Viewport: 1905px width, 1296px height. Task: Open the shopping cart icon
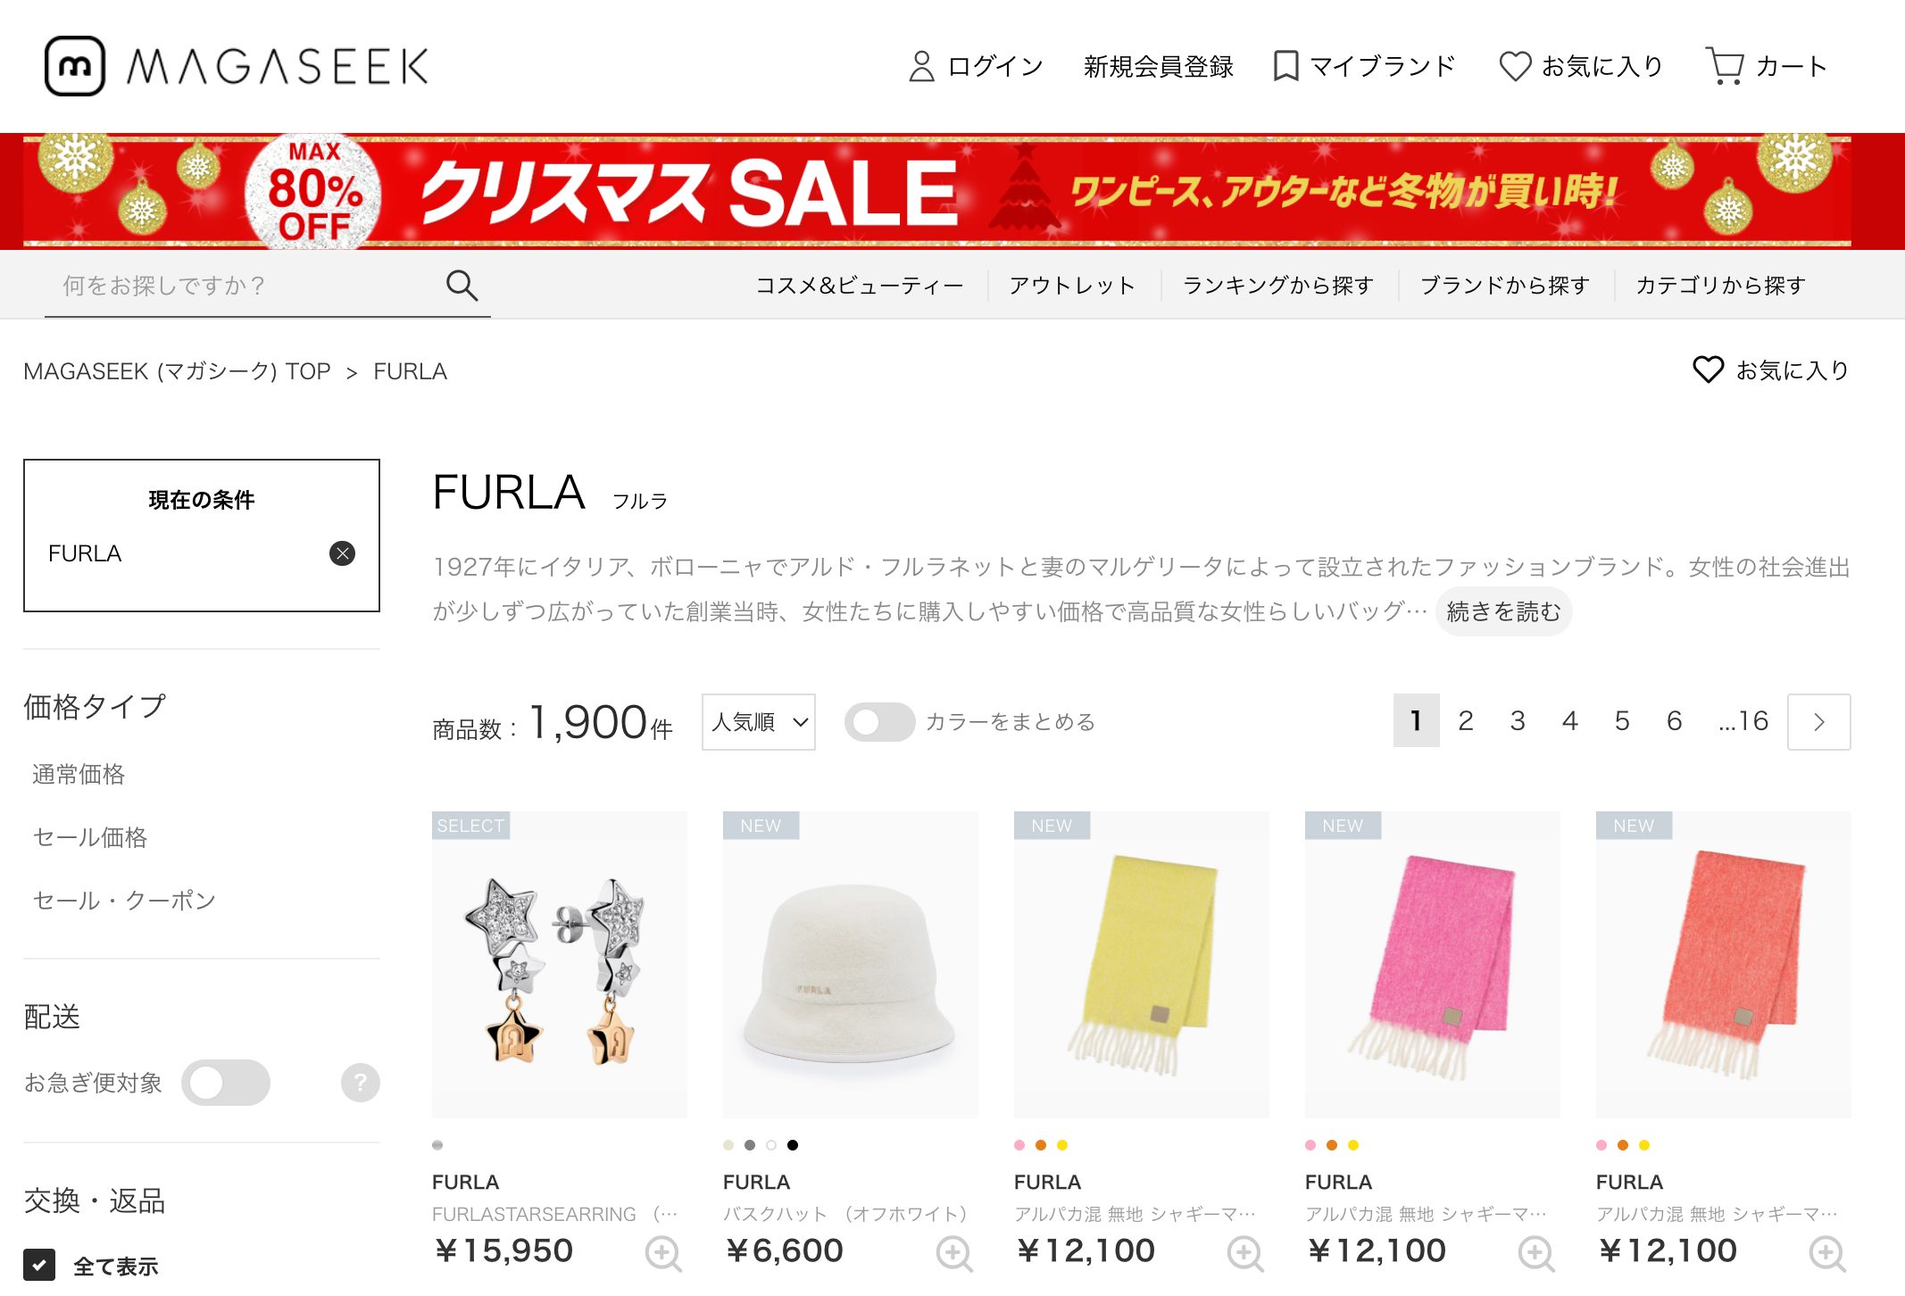1724,66
